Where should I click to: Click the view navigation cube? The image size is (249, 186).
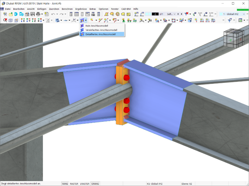(234, 38)
